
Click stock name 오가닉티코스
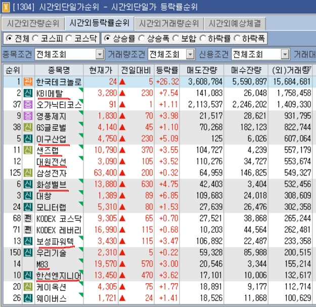pos(59,105)
